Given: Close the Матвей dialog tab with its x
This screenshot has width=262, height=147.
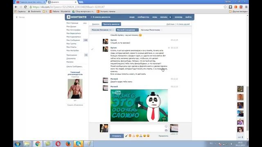Looking at the screenshot, I should click(x=137, y=30).
